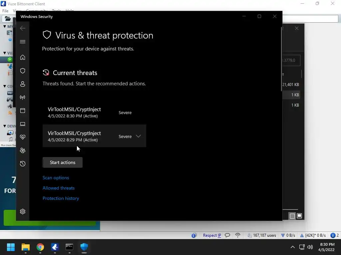Click the green play icon in Vuze sidebar

pyautogui.click(x=10, y=59)
